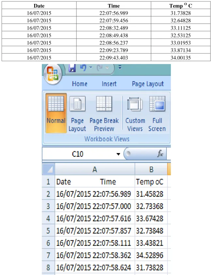
Task: Click 32.64828 in the top table
Action: point(181,21)
